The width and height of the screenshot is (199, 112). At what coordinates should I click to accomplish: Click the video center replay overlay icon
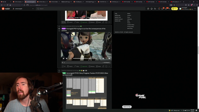(86, 46)
